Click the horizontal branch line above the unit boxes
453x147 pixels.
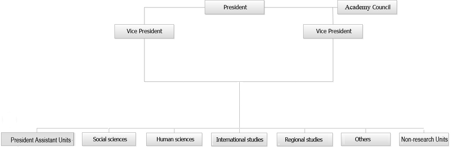coord(230,128)
